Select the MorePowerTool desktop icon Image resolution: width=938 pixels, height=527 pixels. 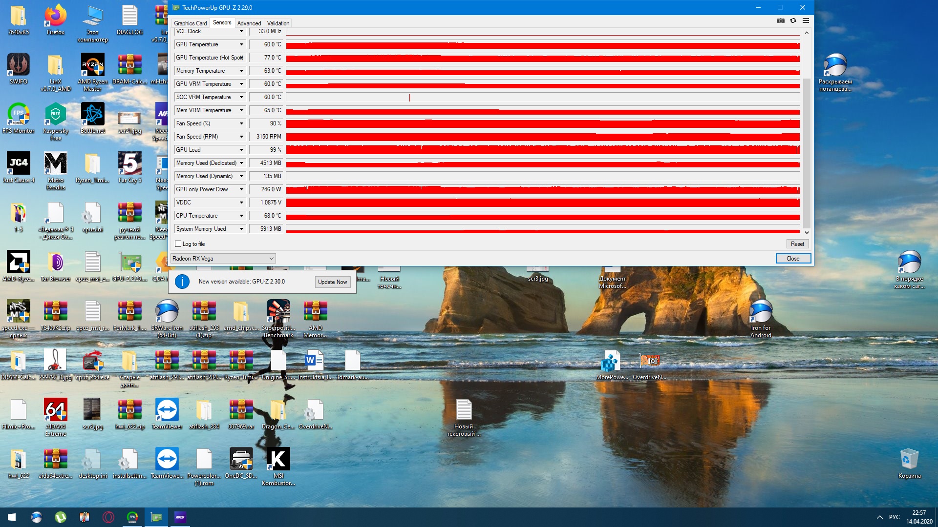[x=612, y=365]
